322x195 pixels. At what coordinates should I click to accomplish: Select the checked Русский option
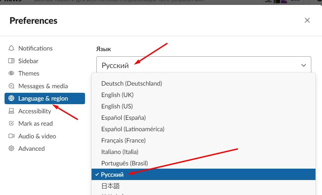click(x=112, y=174)
